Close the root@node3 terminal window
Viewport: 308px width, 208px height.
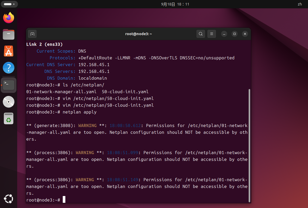[245, 34]
